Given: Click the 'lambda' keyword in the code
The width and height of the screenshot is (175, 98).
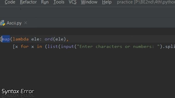Looking at the screenshot, I should click(21, 39).
